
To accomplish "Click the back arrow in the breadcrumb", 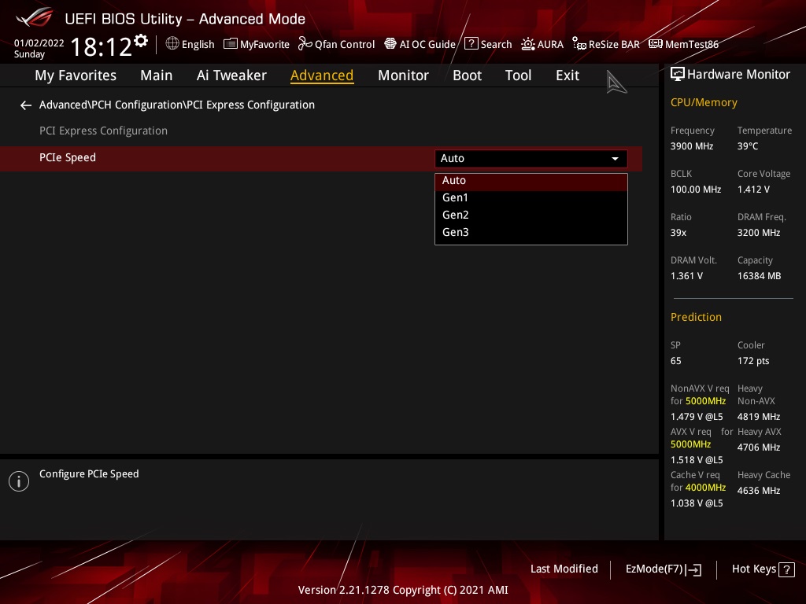I will point(26,105).
